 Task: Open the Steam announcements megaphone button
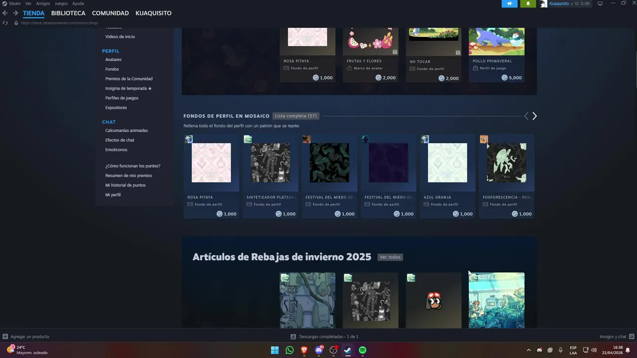coord(509,3)
